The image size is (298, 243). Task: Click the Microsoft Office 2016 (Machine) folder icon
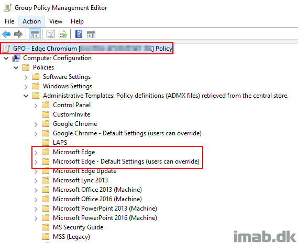46,199
